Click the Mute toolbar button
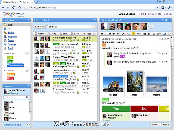This screenshot has width=174, height=130. click(x=52, y=34)
